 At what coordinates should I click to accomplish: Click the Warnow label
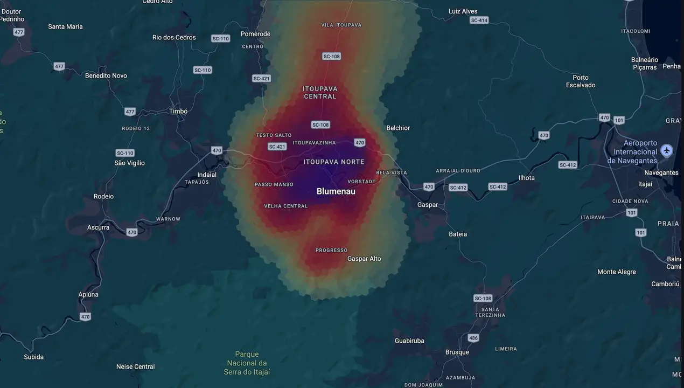(168, 219)
